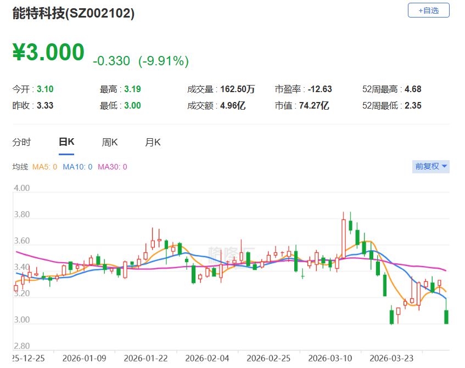Expand the 前复权 adjustment dropdown

coord(430,167)
